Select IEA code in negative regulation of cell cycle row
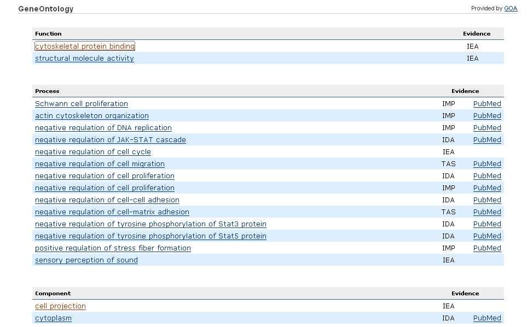The height and width of the screenshot is (327, 527). pyautogui.click(x=448, y=152)
